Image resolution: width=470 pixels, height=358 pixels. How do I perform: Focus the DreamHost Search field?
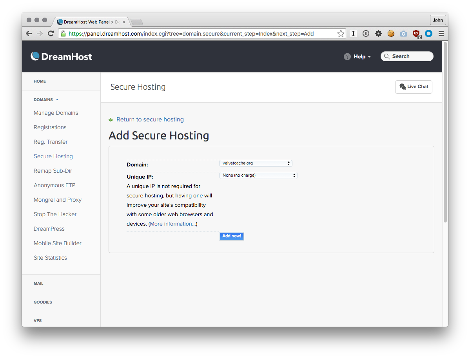click(x=407, y=56)
